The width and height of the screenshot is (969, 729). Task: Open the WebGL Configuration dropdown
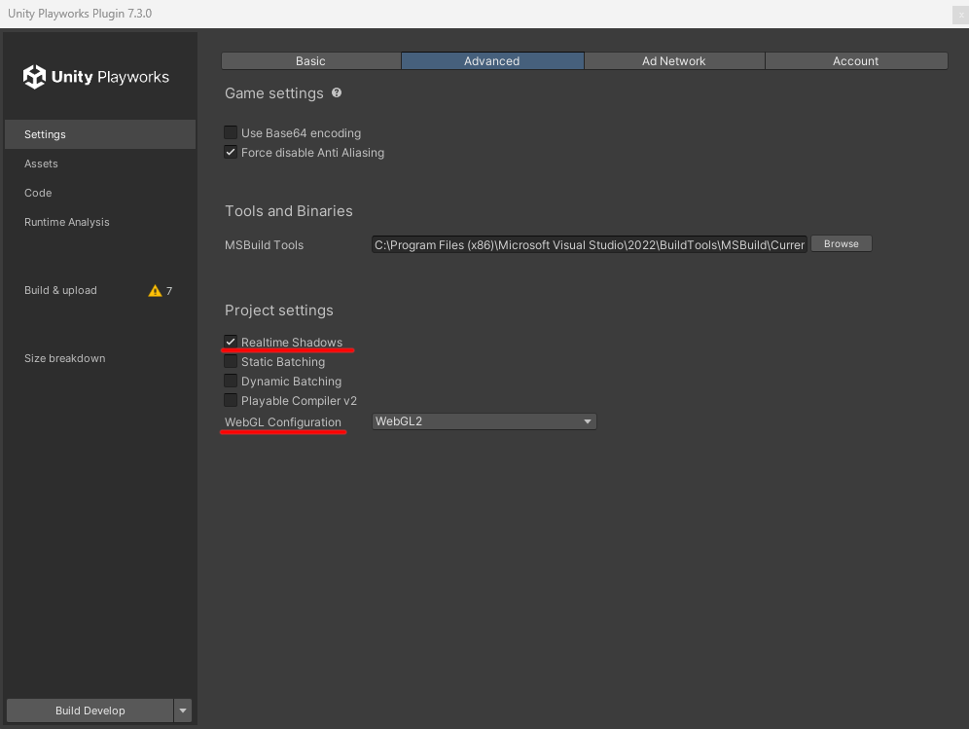point(484,421)
